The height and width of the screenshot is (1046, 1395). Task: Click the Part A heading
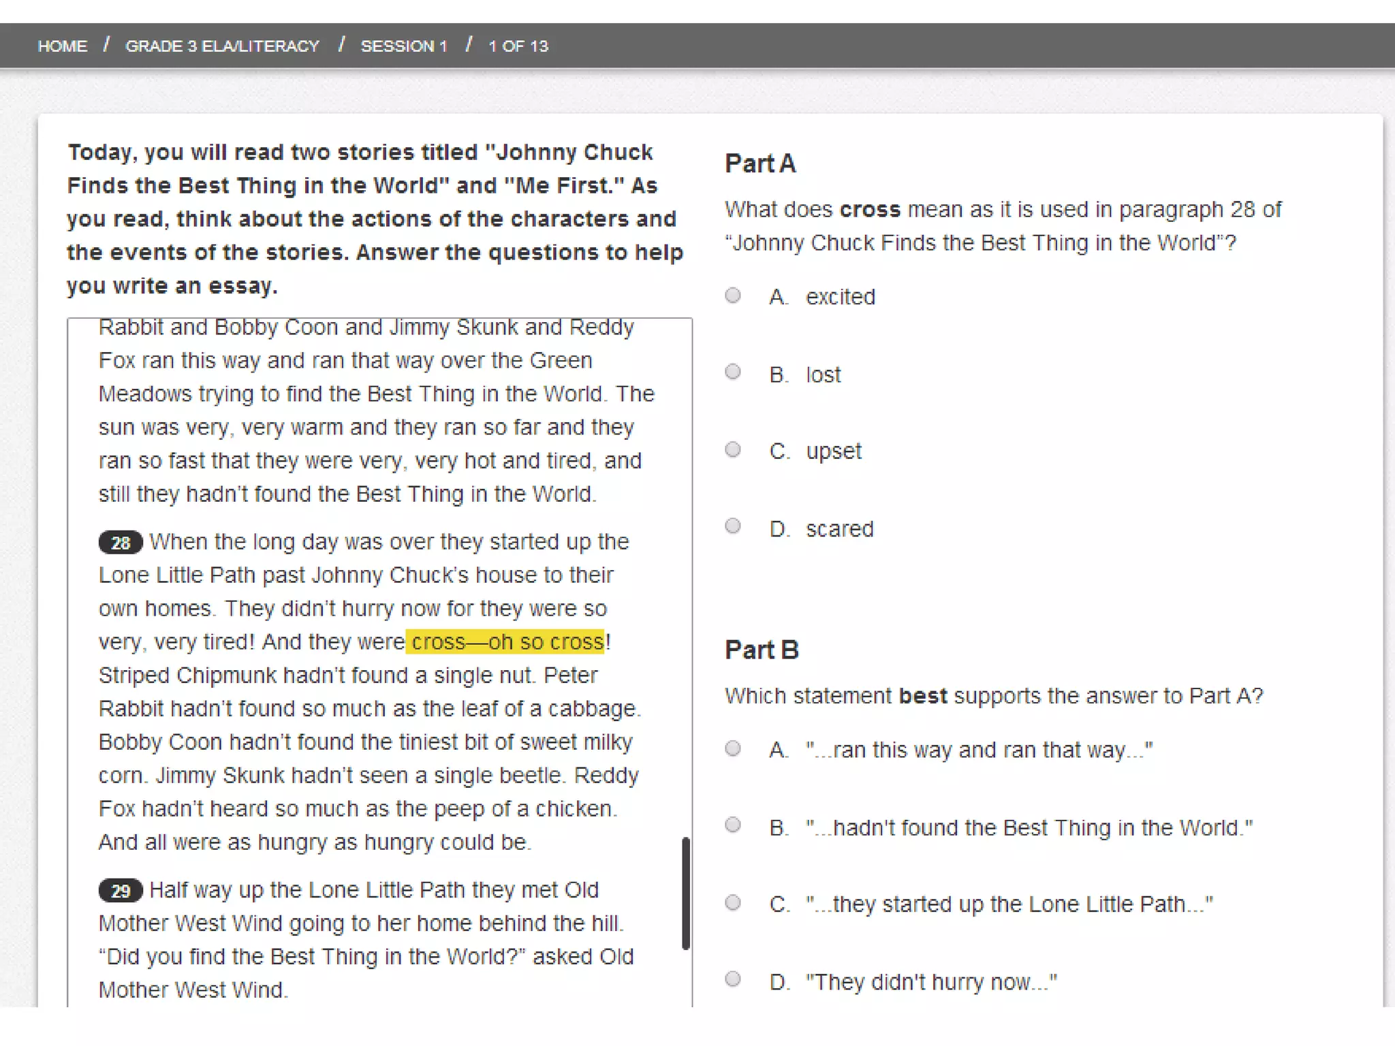(x=760, y=164)
